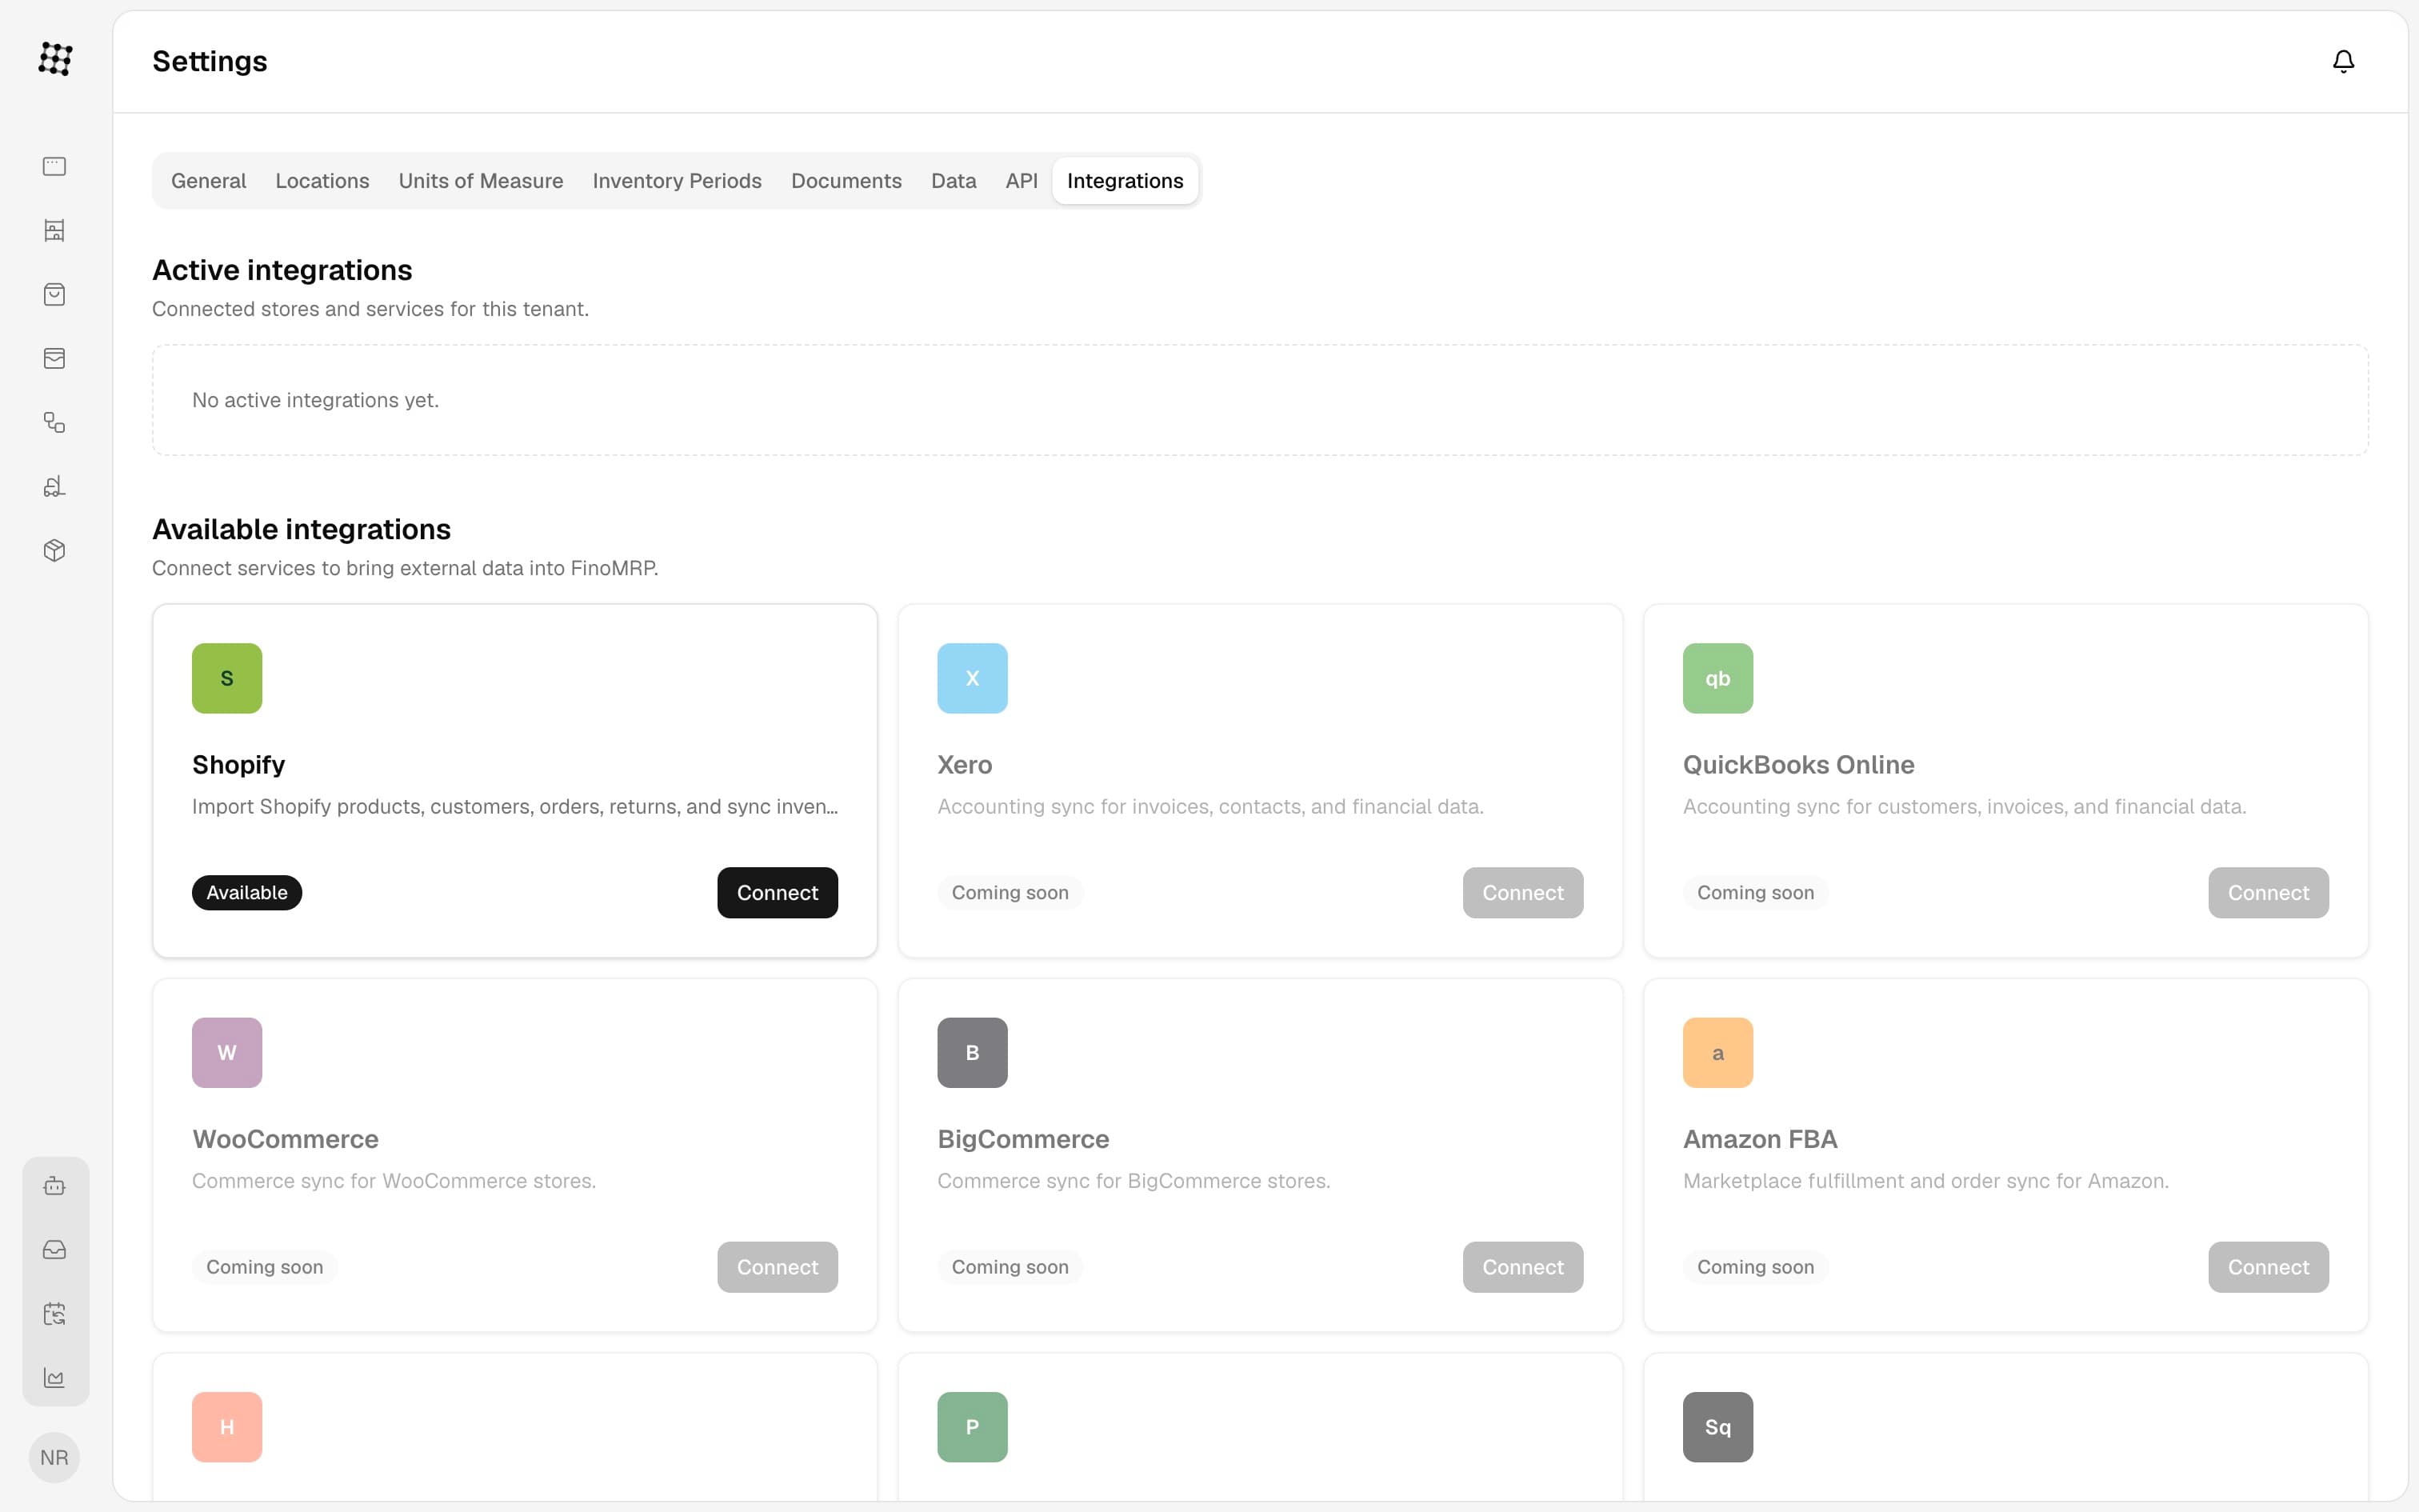The width and height of the screenshot is (2419, 1512).
Task: Open the package box icon in sidebar
Action: point(55,550)
